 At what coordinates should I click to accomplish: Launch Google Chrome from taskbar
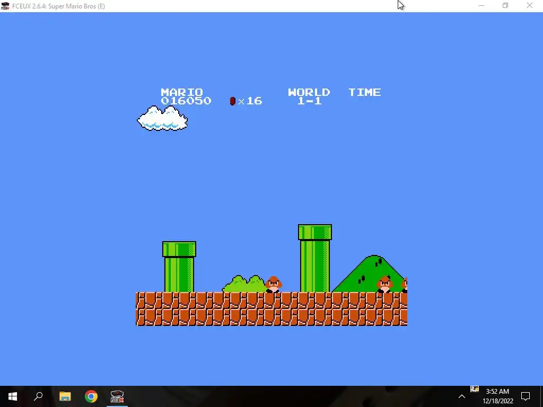(91, 396)
